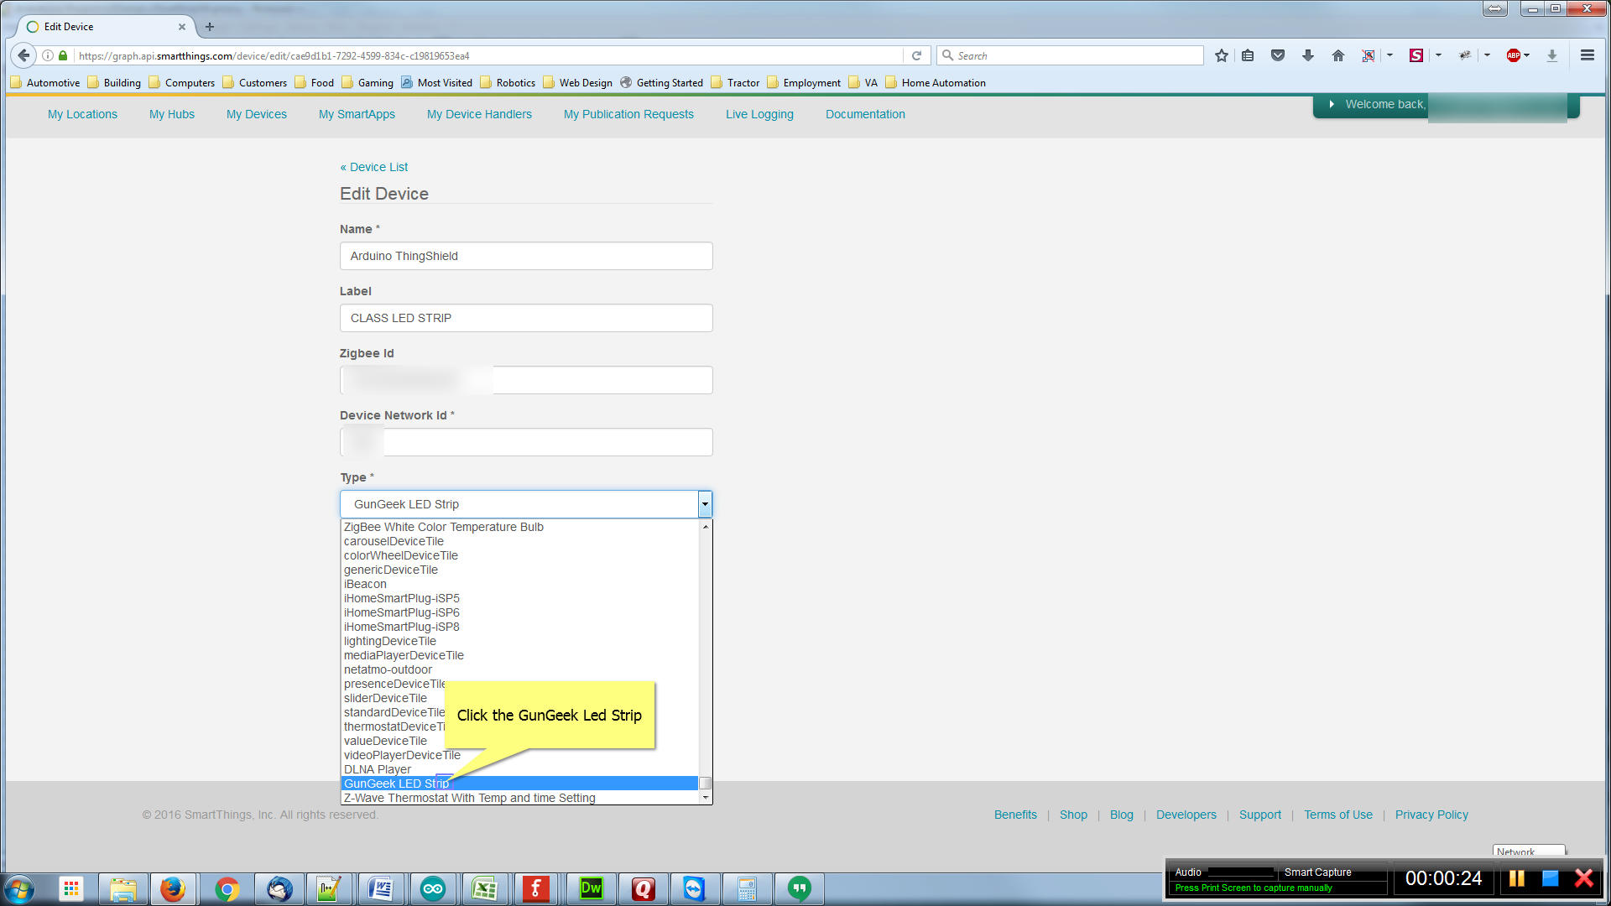This screenshot has height=906, width=1611.
Task: Launch Arduino IDE from taskbar
Action: (x=433, y=888)
